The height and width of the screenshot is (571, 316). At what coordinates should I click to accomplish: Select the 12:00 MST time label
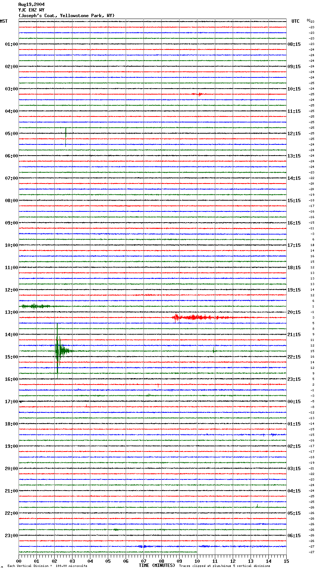pos(12,290)
